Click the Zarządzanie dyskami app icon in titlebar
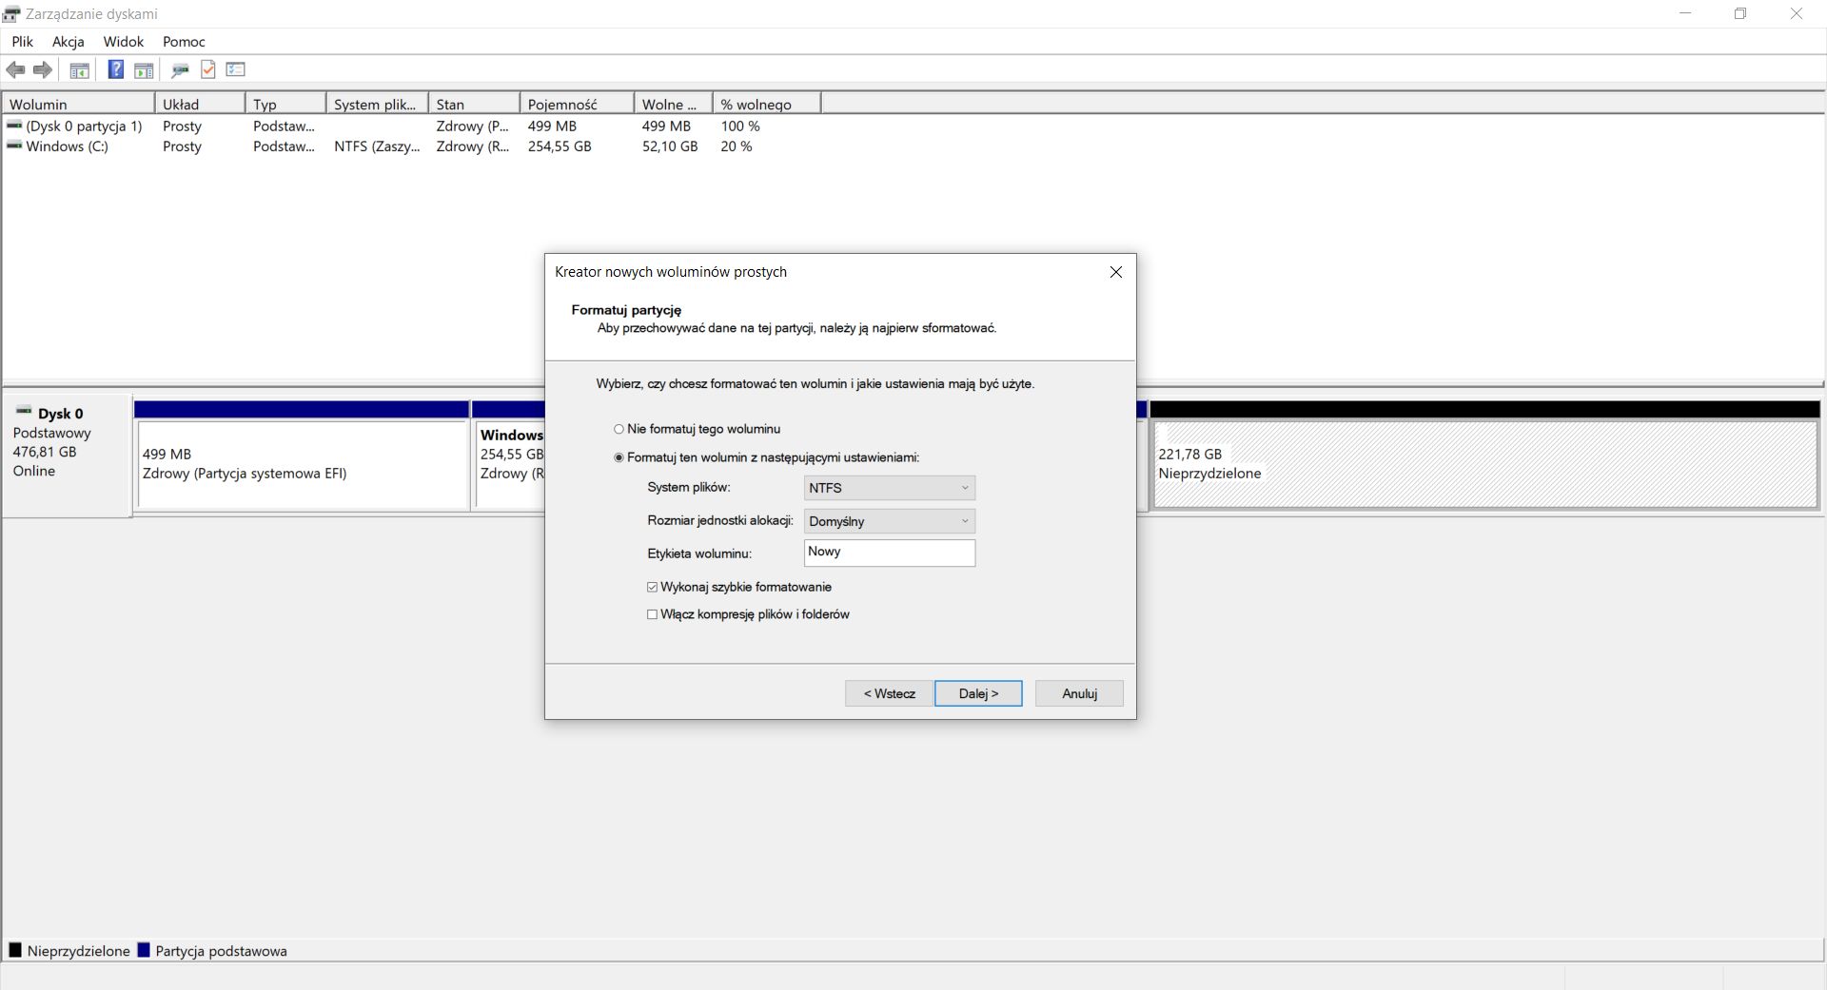Viewport: 1827px width, 990px height. click(x=13, y=13)
